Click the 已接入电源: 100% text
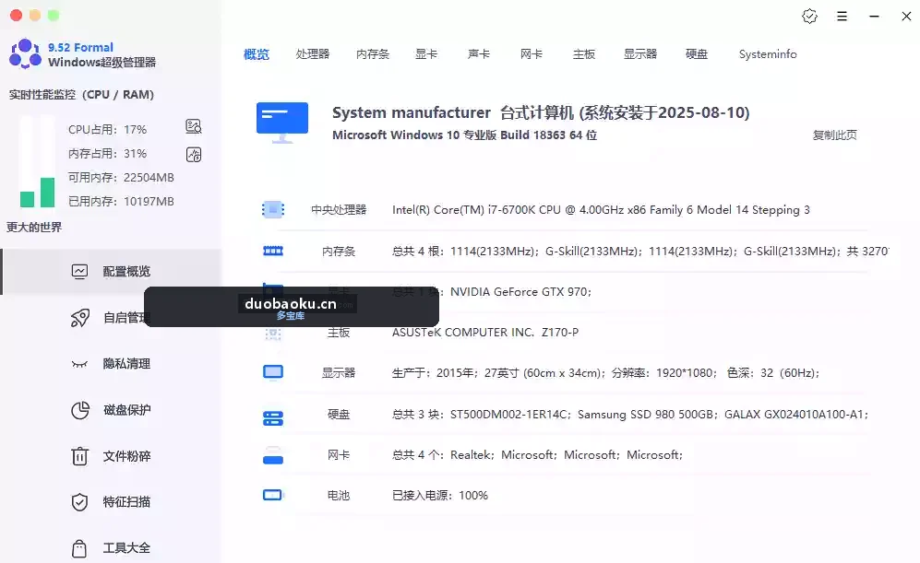The image size is (920, 563). tap(440, 495)
